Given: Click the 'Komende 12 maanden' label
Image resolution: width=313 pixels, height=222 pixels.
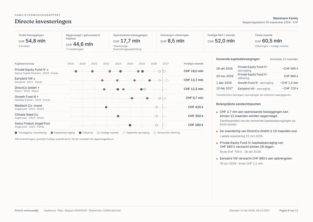Looking at the screenshot, I should tap(284, 59).
